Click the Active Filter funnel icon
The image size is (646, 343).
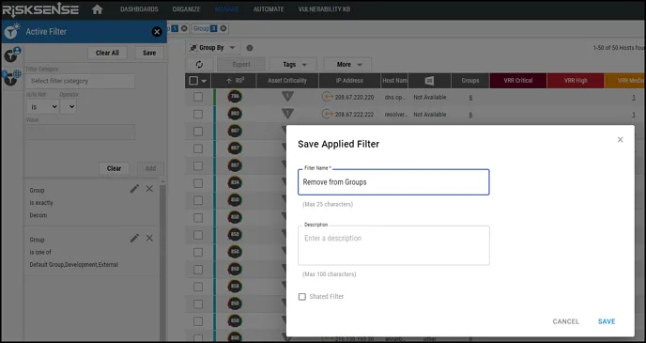[11, 31]
